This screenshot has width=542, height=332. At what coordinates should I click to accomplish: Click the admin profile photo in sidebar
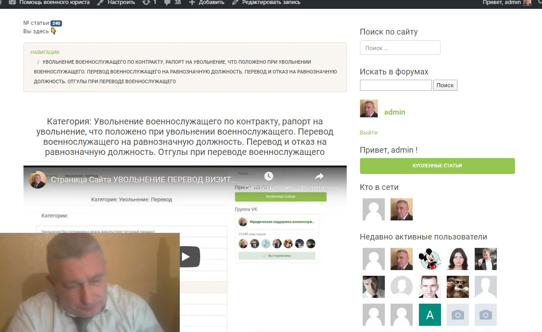(x=369, y=109)
